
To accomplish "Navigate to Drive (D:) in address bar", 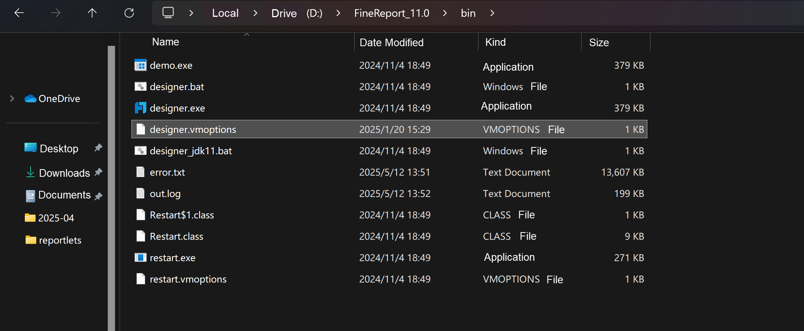I will tap(297, 13).
